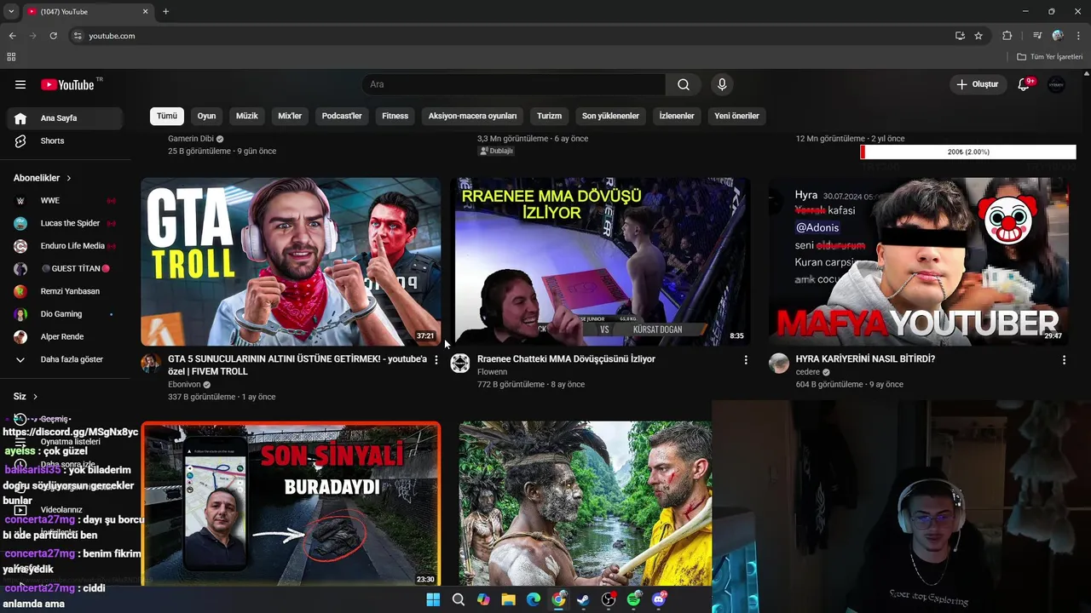The height and width of the screenshot is (613, 1091).
Task: Expand Daha fazla göster list
Action: click(65, 359)
